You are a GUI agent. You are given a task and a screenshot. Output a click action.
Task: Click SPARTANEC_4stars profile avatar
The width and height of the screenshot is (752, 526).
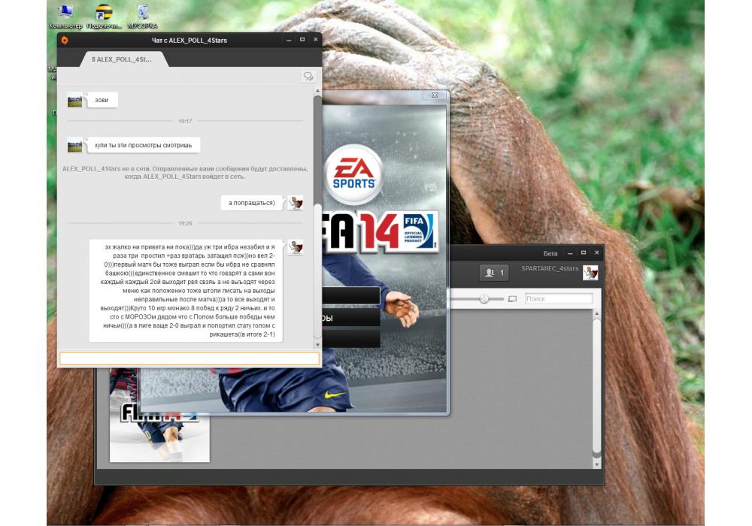pyautogui.click(x=590, y=273)
